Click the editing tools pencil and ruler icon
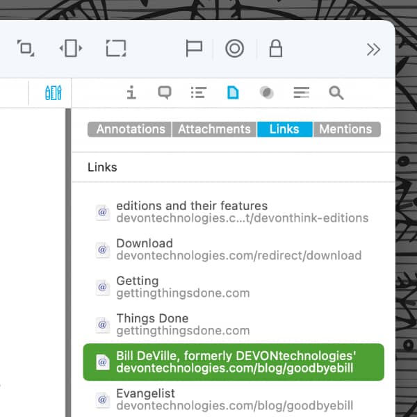Viewport: 417px width, 417px height. point(54,93)
